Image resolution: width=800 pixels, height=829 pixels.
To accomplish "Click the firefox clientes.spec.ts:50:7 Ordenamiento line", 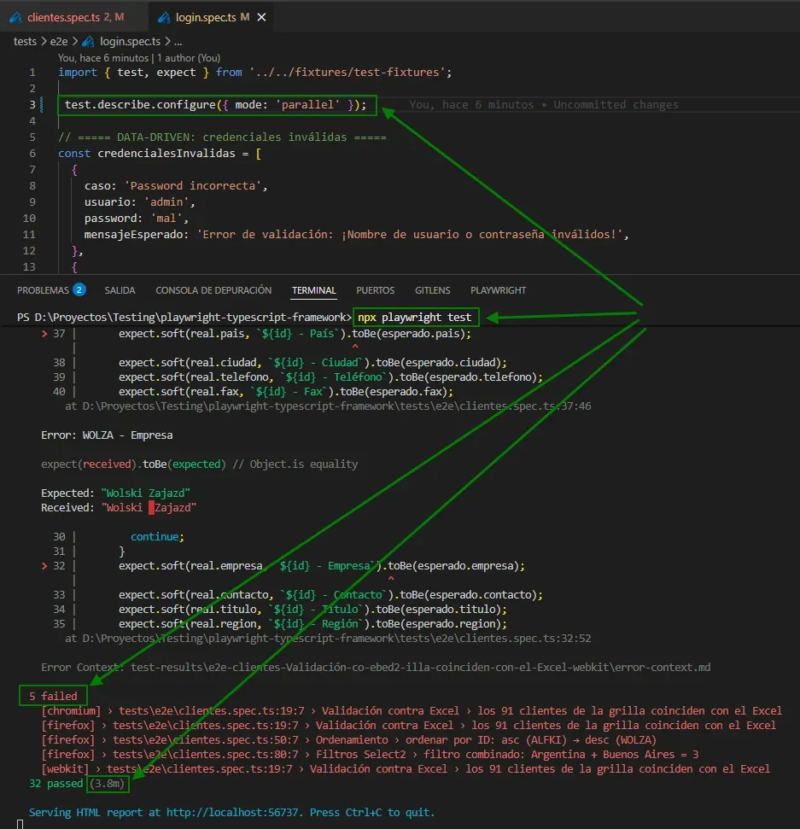I will click(349, 739).
